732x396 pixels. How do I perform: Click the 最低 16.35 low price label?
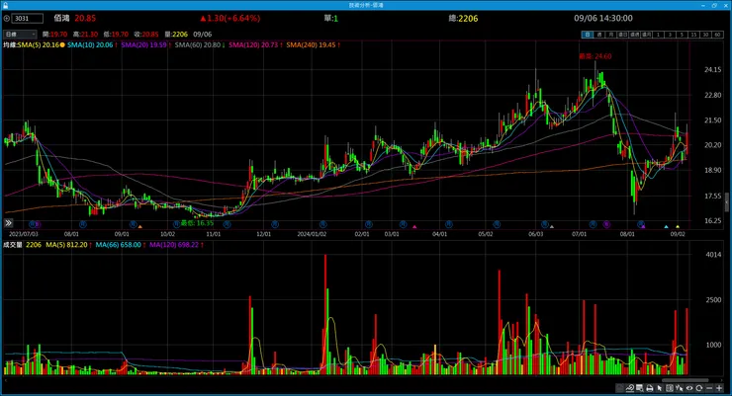pyautogui.click(x=197, y=223)
